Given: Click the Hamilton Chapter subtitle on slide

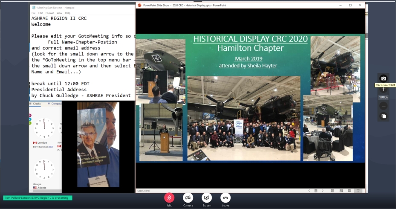Looking at the screenshot, I should click(x=250, y=48).
